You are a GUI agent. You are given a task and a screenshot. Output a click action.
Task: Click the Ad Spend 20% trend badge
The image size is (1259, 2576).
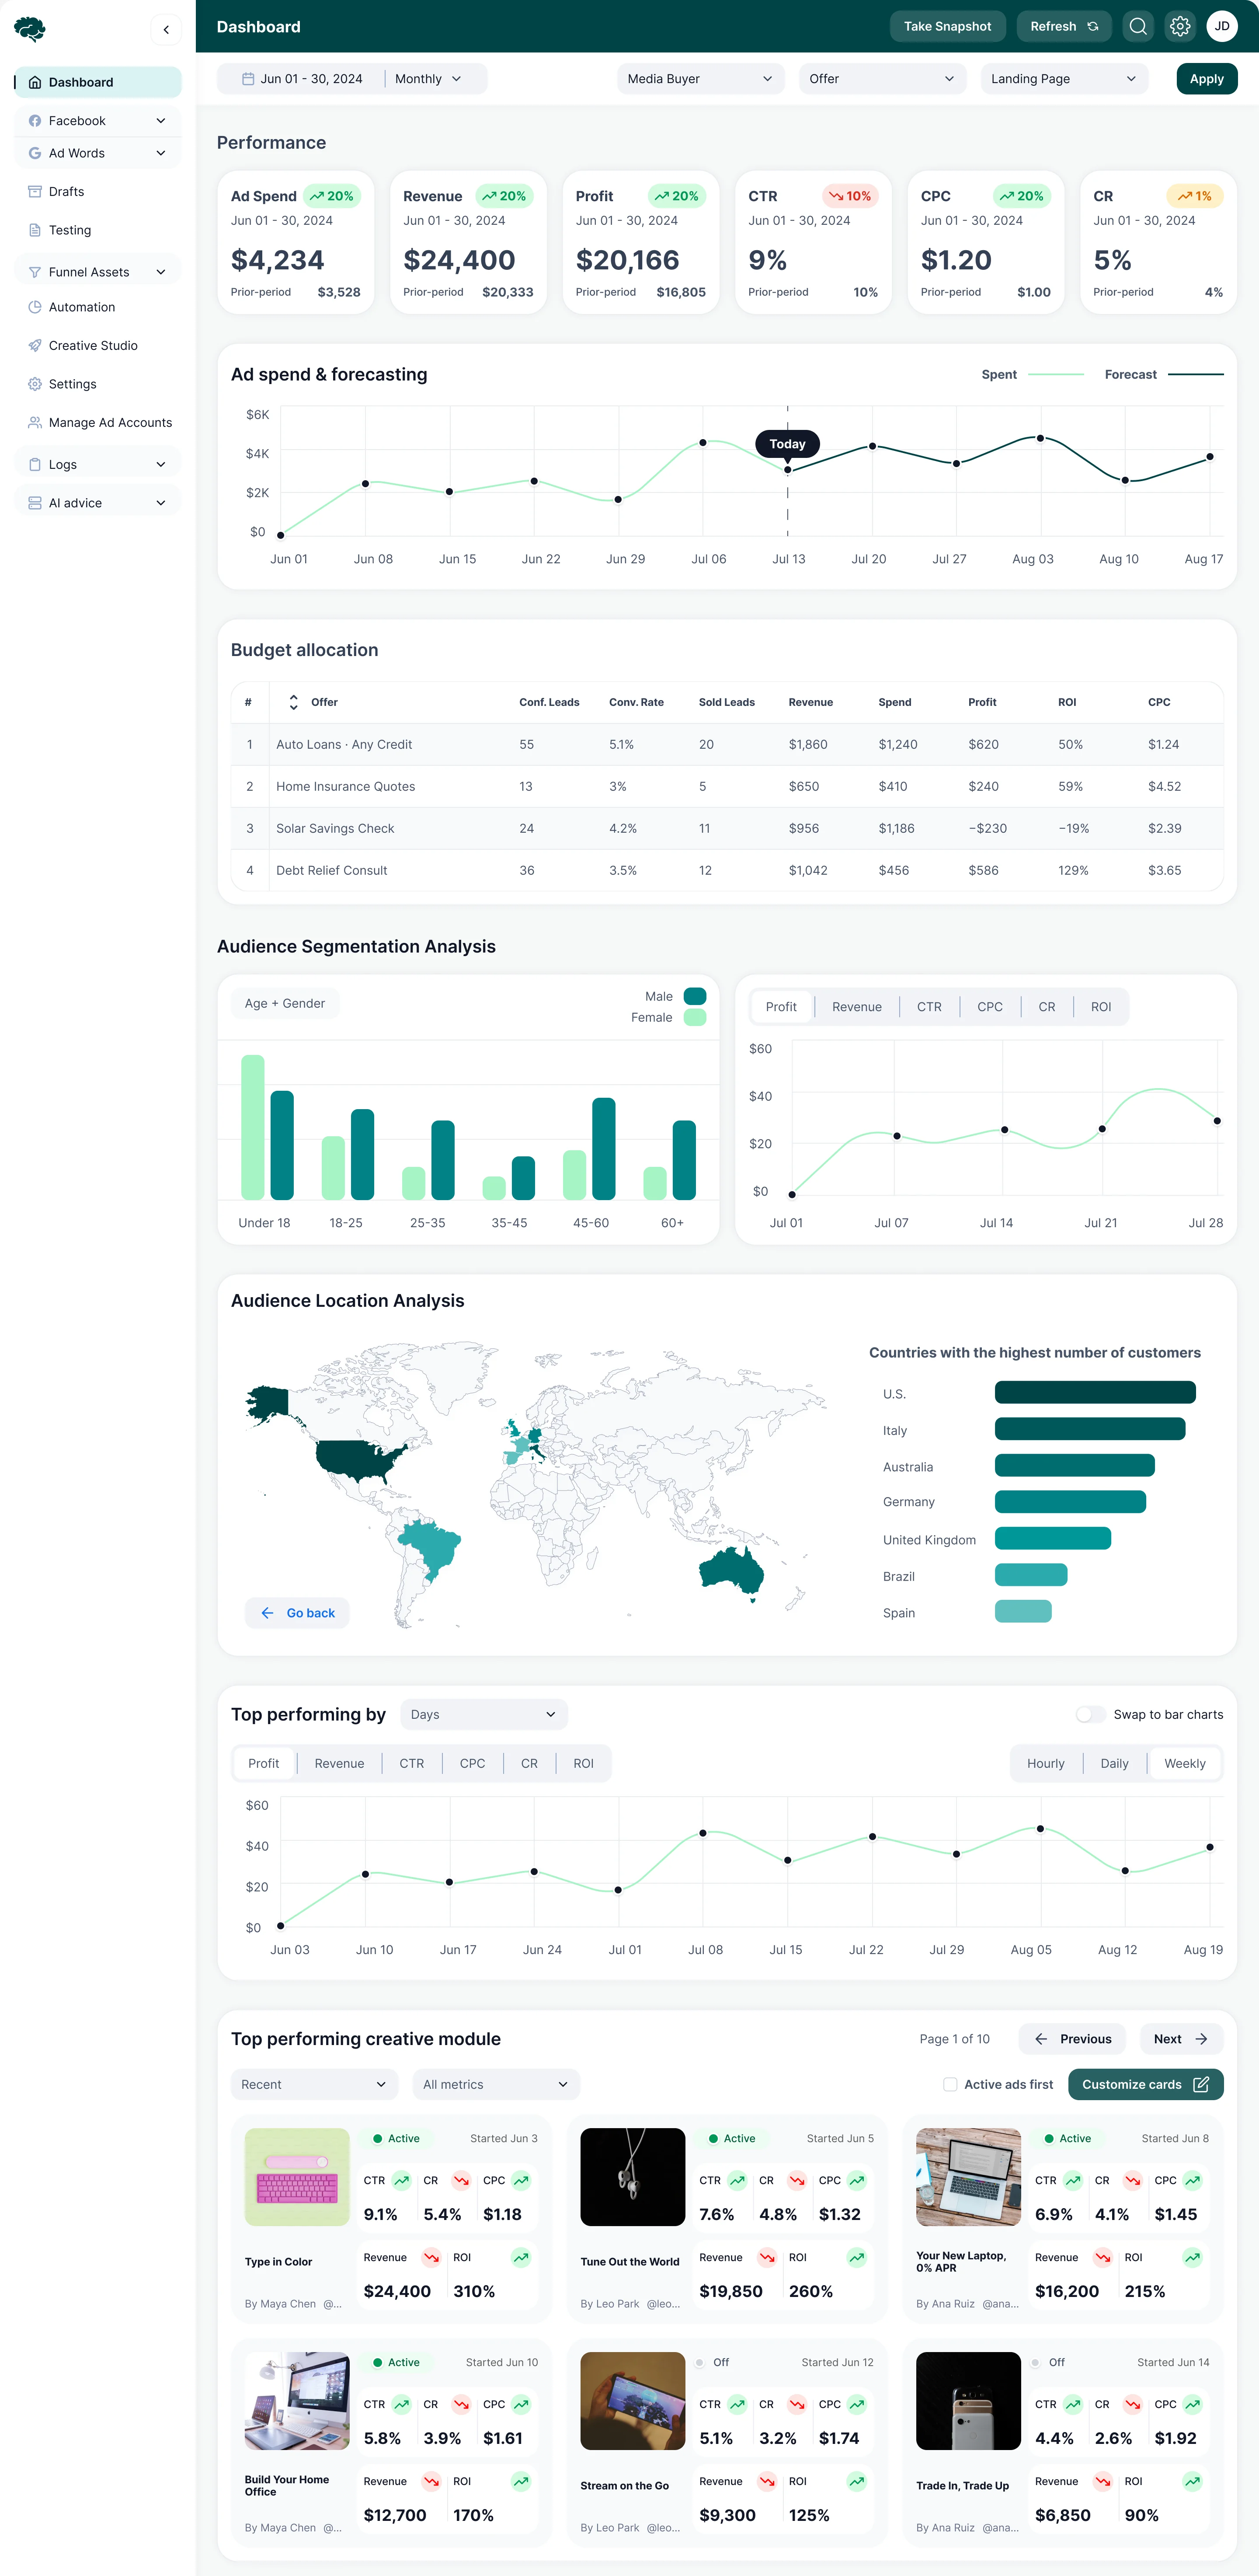click(x=331, y=196)
